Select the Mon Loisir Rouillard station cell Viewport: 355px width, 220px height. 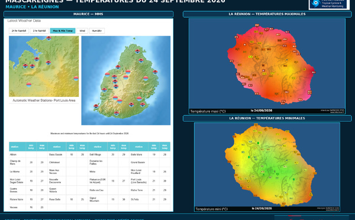(x=139, y=172)
